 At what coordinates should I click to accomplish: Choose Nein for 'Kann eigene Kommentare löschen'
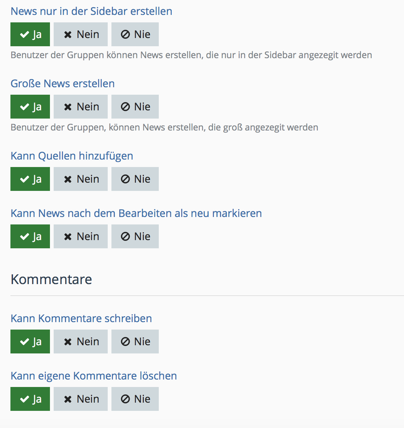coord(81,399)
